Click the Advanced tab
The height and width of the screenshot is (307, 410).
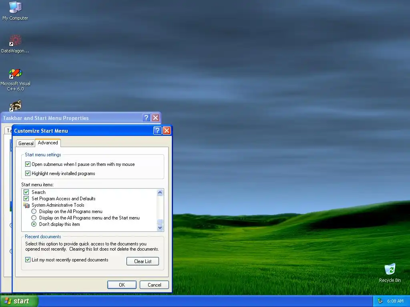coord(48,143)
